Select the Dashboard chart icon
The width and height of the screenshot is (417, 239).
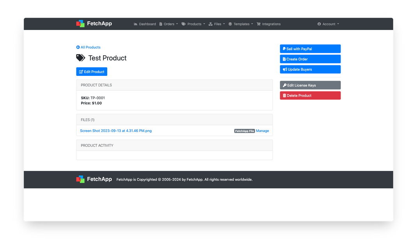pos(136,24)
